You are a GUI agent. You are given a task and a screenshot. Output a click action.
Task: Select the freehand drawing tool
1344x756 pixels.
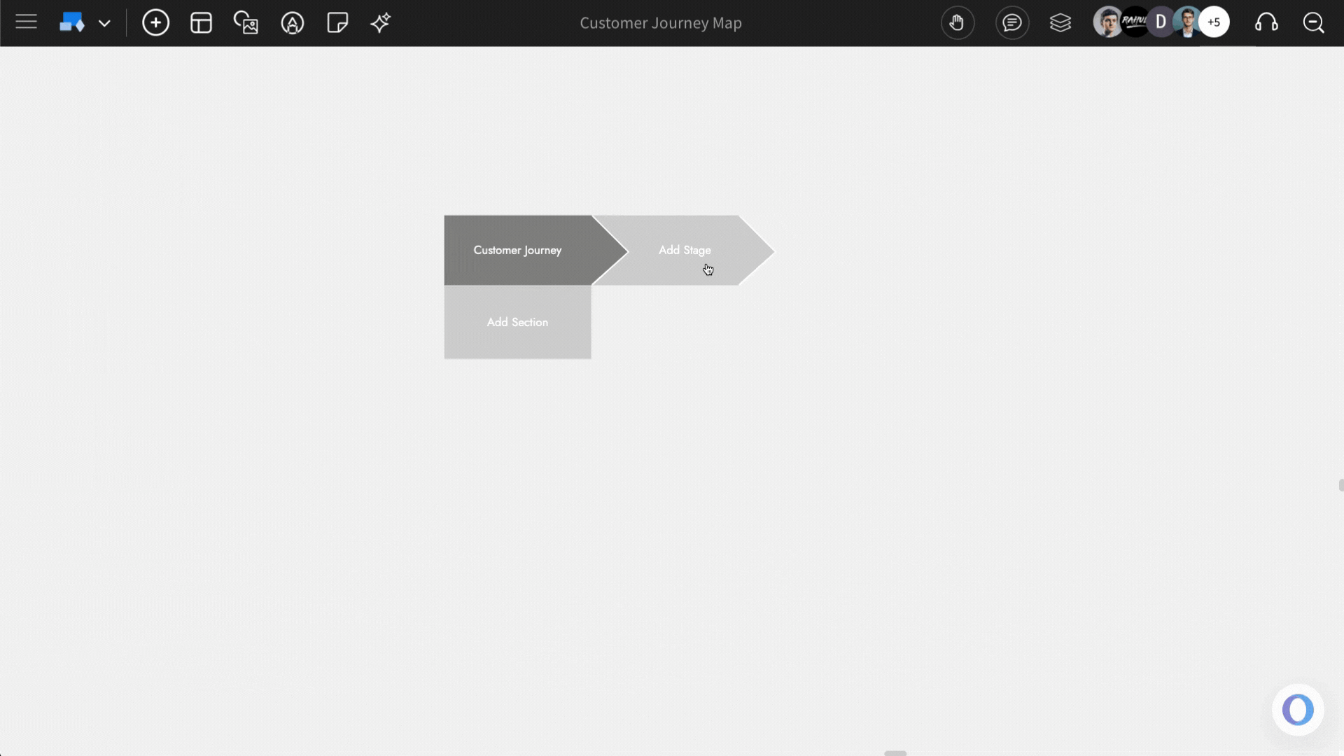click(292, 22)
